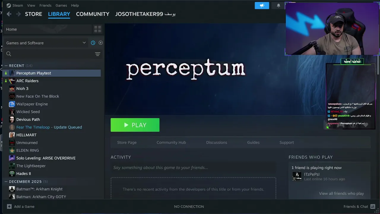Viewport: 380px width, 214px height.
Task: Click the ARC Raiders game icon
Action: click(x=12, y=81)
